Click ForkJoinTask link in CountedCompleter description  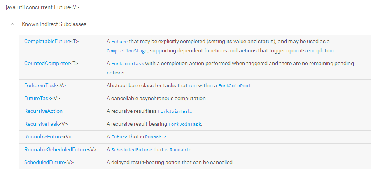pyautogui.click(x=128, y=64)
